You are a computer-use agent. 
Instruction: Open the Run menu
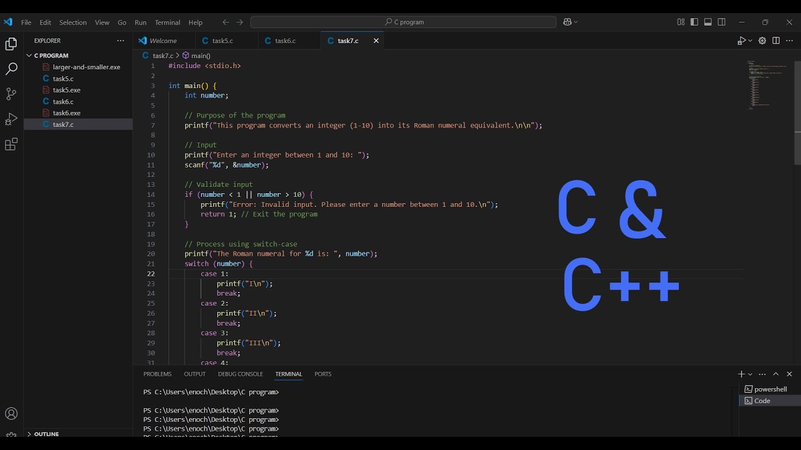click(x=140, y=22)
